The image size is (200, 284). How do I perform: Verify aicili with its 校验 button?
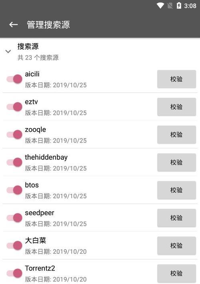tap(176, 79)
